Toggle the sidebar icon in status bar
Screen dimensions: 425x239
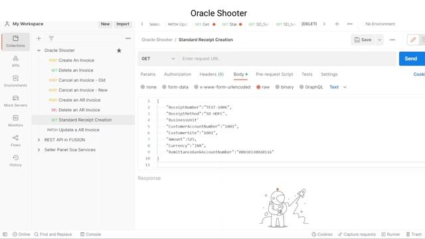point(5,234)
